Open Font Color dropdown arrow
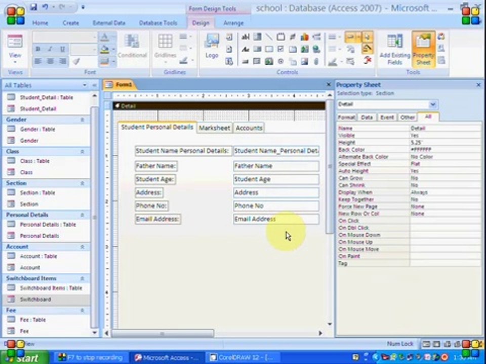Screen dimensions: 486x364 113,37
